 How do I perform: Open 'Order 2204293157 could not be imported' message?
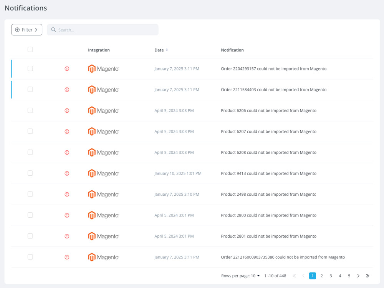tap(273, 69)
